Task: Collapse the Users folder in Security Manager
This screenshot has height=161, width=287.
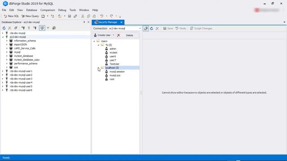Action: tap(94, 41)
